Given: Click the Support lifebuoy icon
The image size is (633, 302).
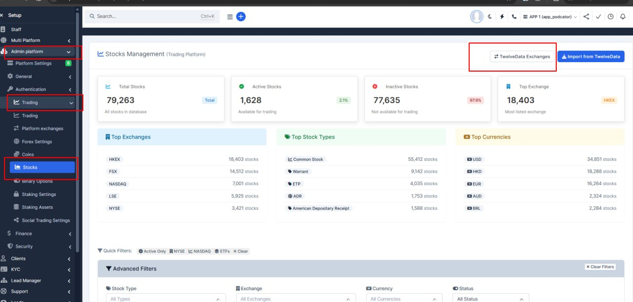Looking at the screenshot, I should (x=3, y=291).
